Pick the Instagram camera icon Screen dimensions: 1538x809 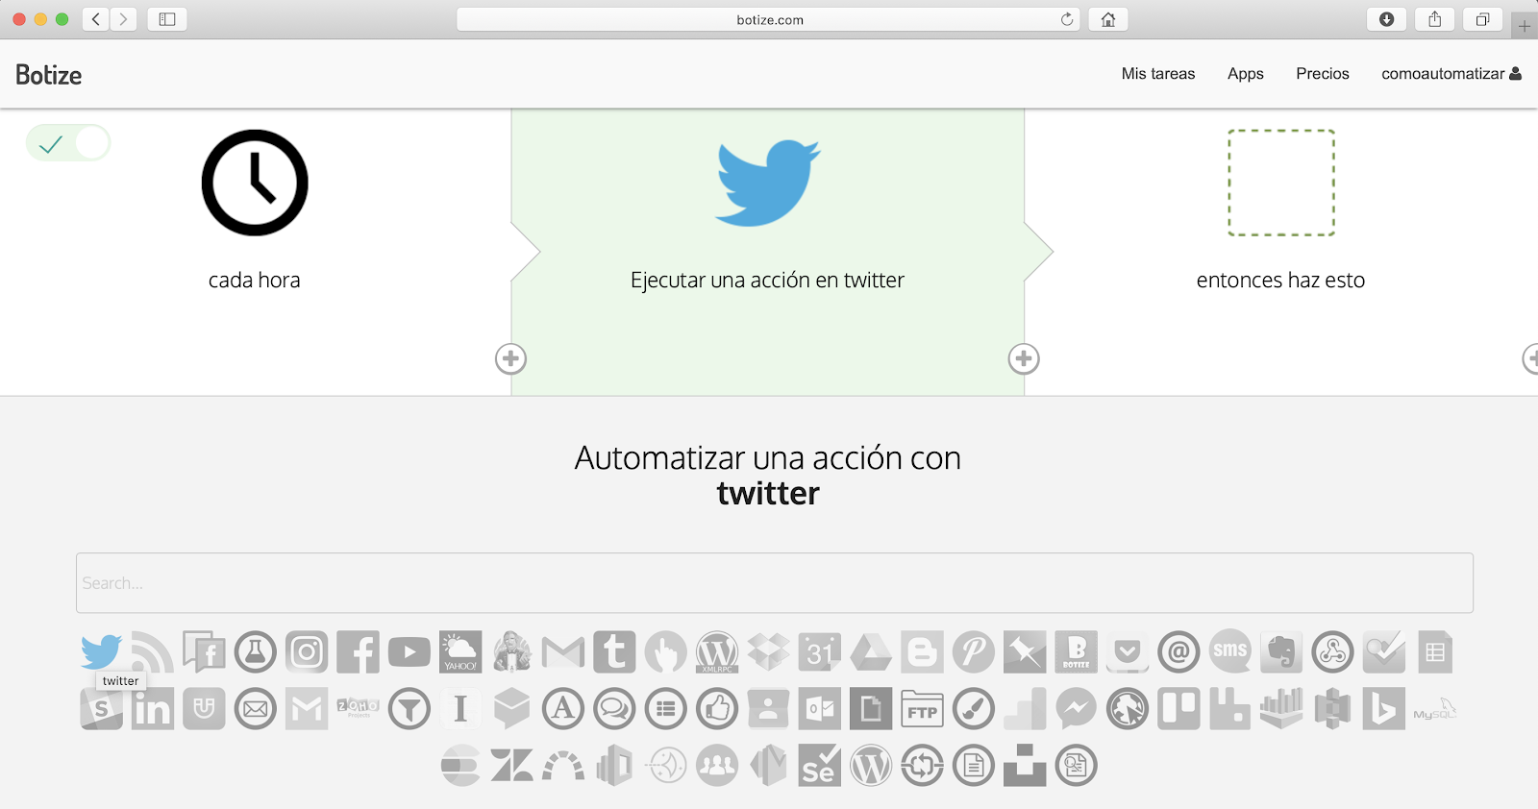coord(307,652)
